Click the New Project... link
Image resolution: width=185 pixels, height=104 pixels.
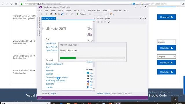(51, 43)
